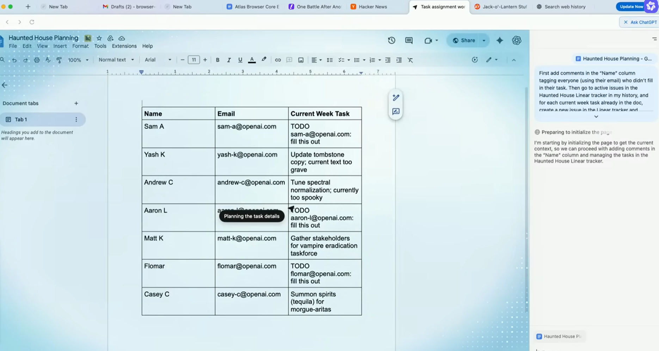Viewport: 659px width, 351px height.
Task: Open the text color swatch
Action: point(252,60)
